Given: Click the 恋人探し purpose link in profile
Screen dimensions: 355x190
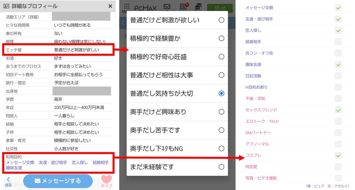Looking at the screenshot, I should (80, 162).
